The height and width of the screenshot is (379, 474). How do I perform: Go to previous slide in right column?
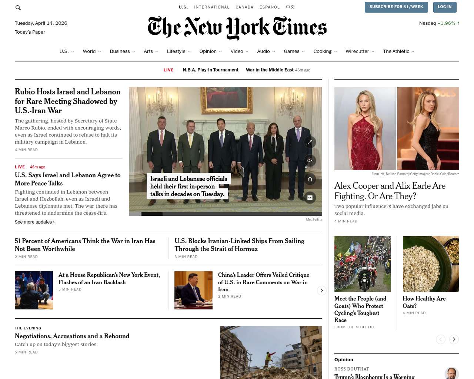click(x=441, y=339)
